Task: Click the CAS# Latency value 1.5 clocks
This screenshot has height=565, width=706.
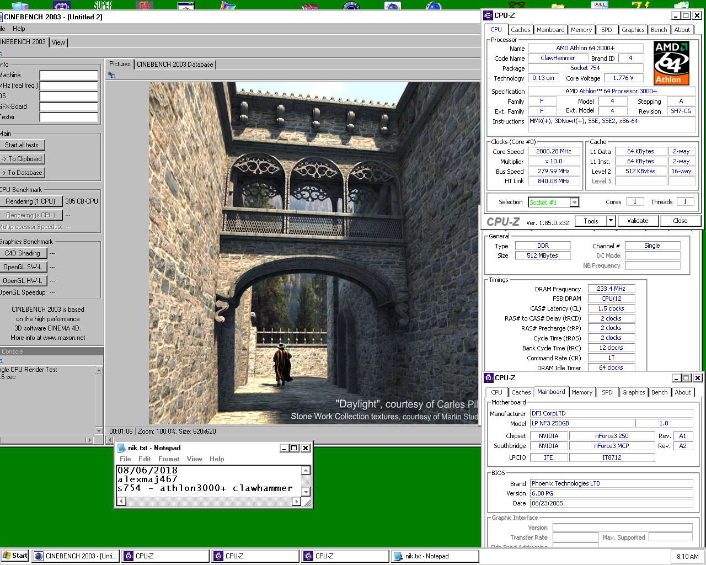Action: click(x=611, y=308)
